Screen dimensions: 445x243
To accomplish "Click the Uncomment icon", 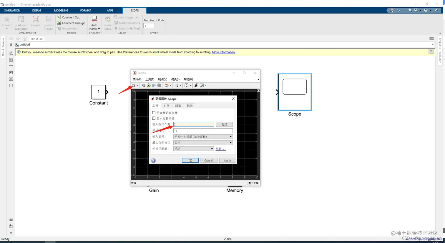I will click(x=59, y=28).
